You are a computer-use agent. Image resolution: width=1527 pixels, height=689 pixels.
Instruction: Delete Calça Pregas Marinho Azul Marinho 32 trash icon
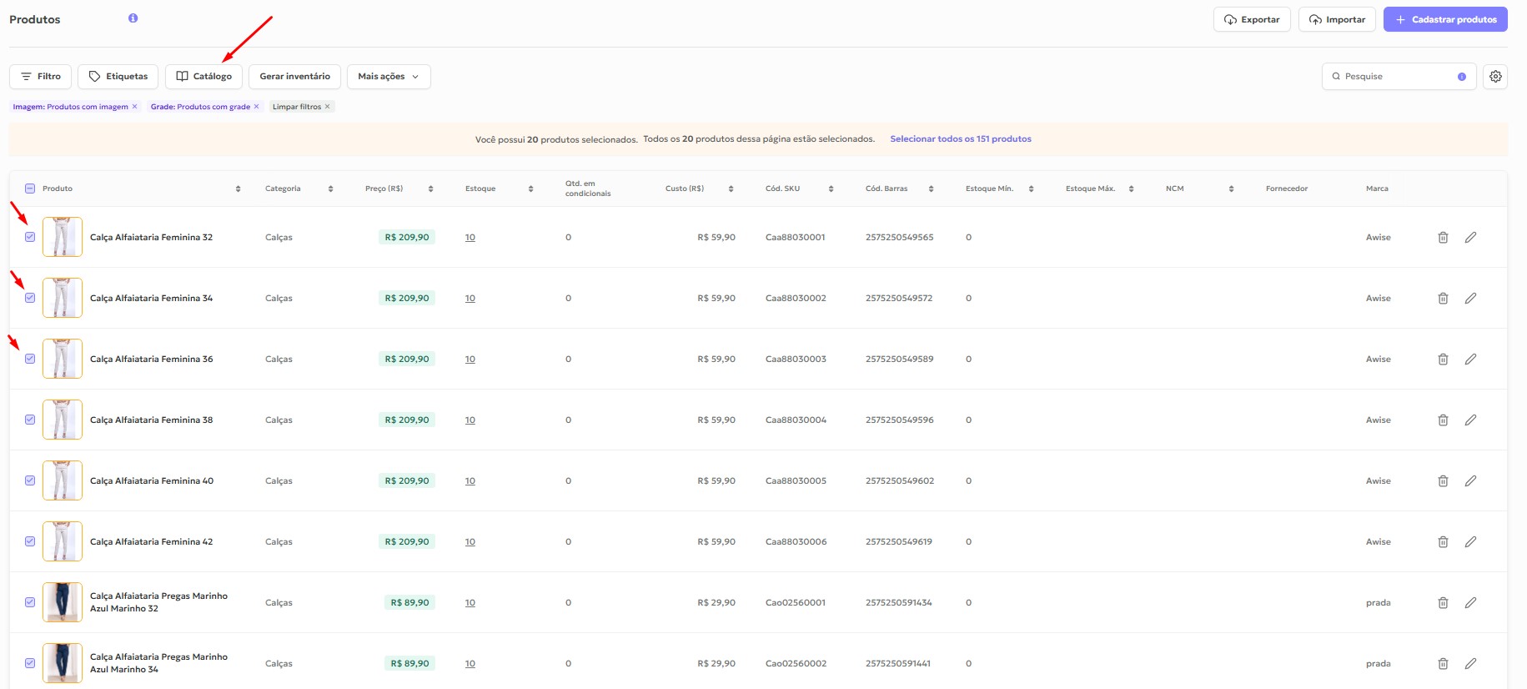coord(1443,603)
